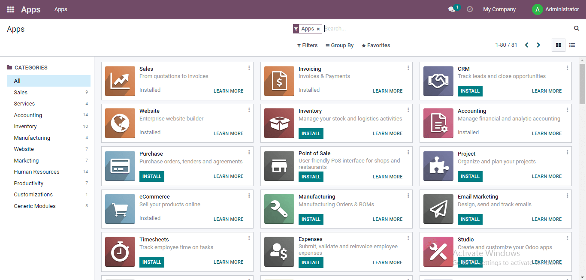
Task: Click the Point of Sale shop icon
Action: (x=279, y=166)
